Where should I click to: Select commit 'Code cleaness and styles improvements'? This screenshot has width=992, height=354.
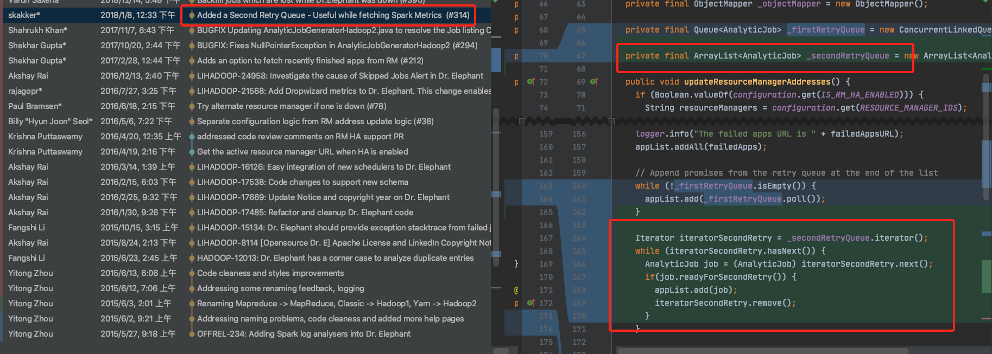pos(270,273)
